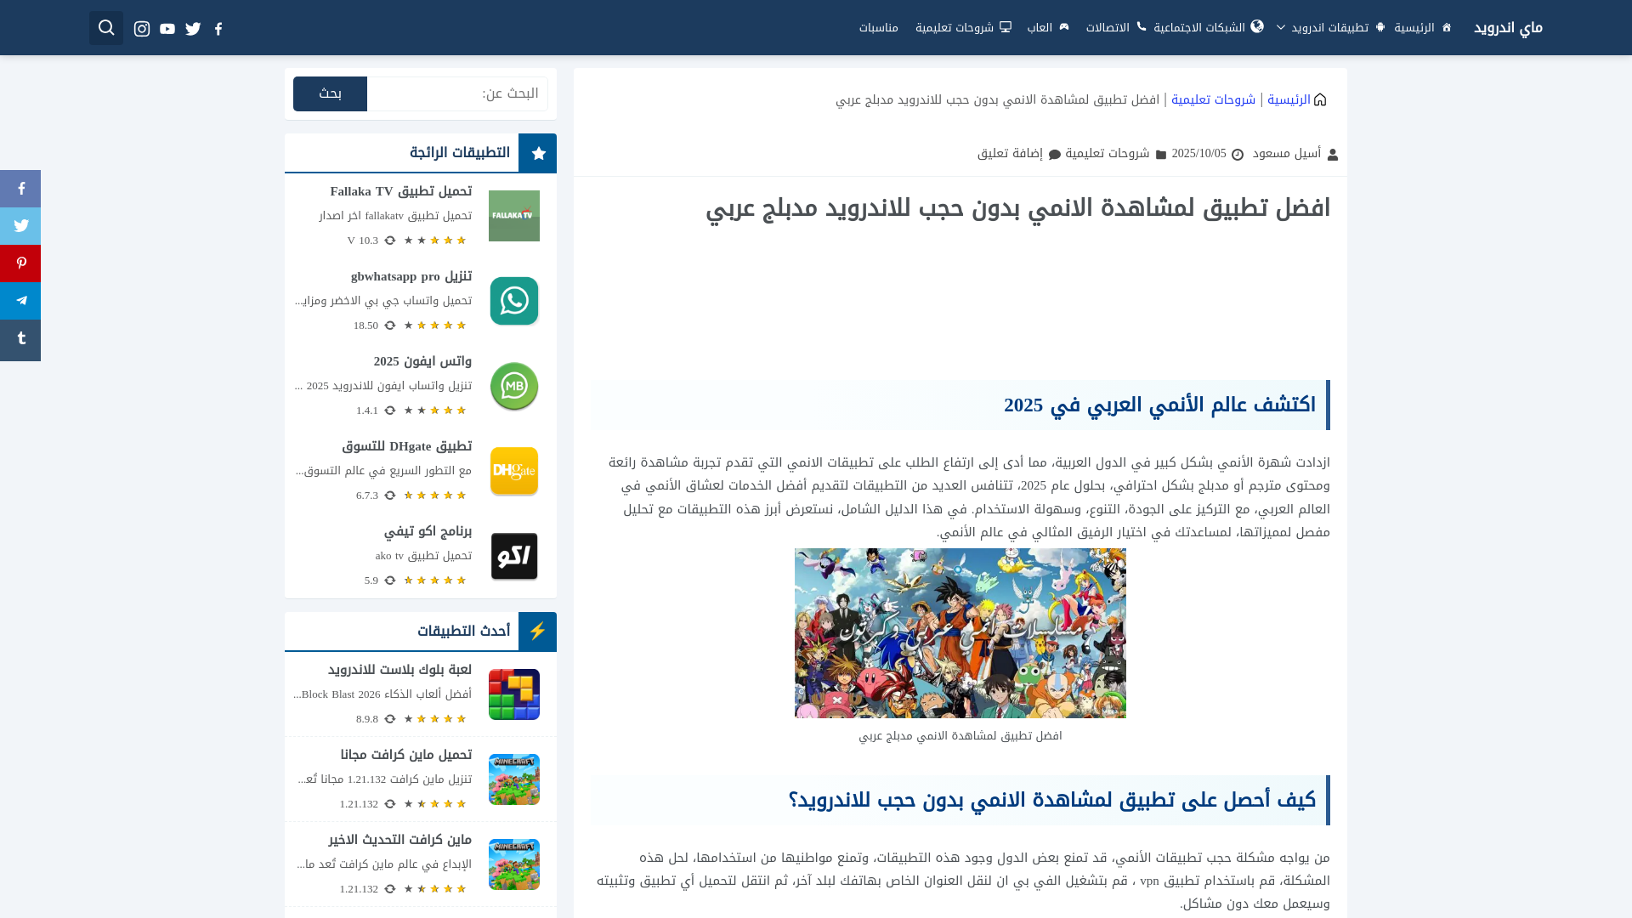Open author أسيل مسعود link
This screenshot has height=918, width=1632.
1287,154
